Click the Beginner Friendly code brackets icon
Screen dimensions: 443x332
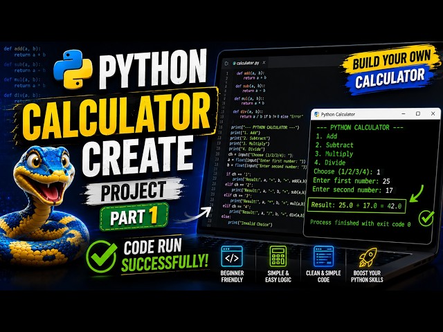tap(232, 257)
